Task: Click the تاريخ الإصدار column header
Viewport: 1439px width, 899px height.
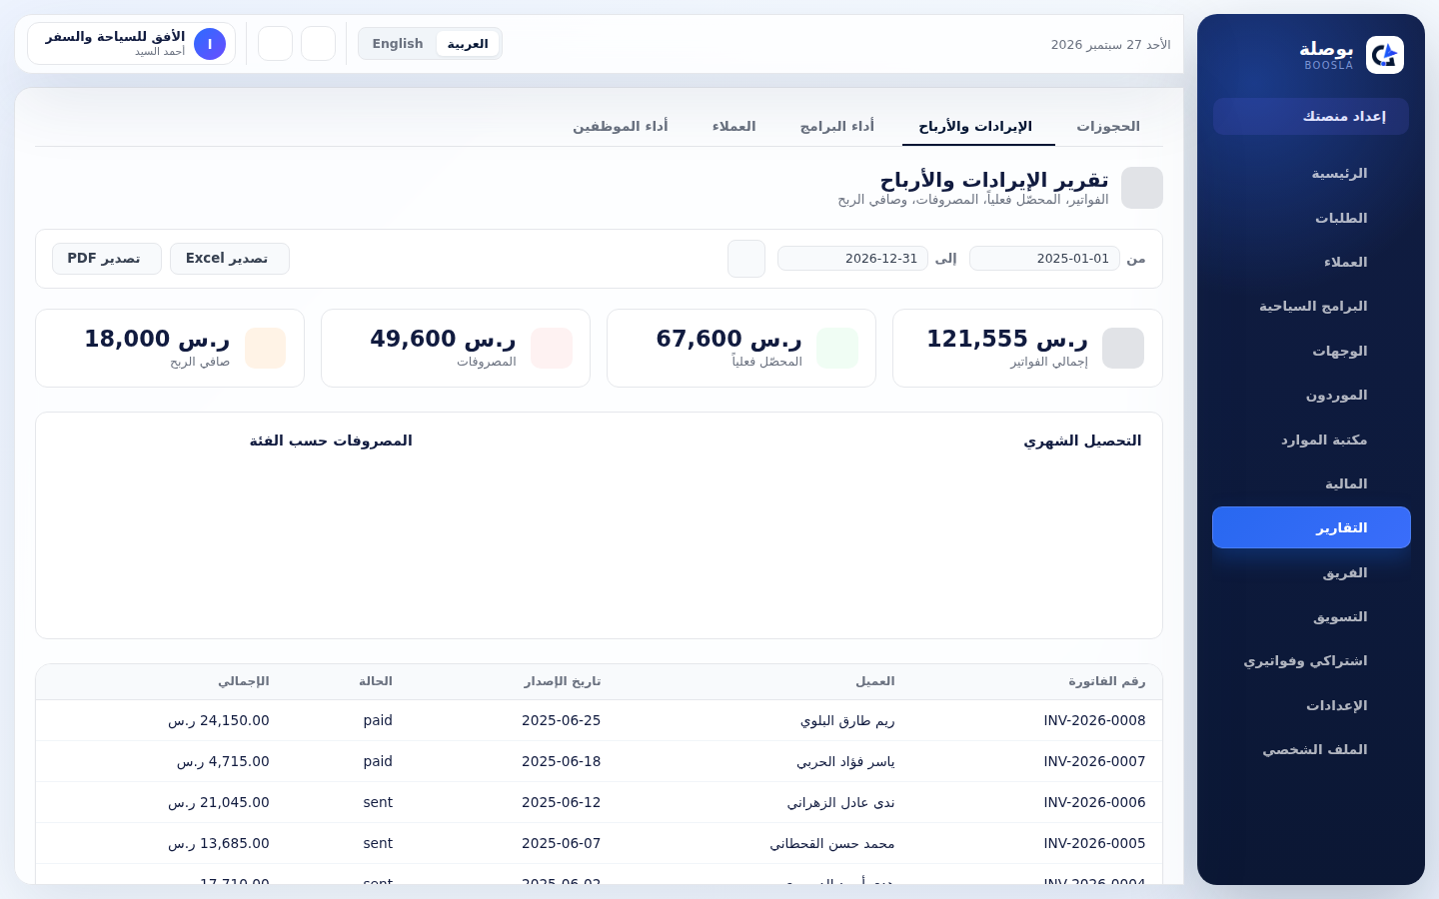Action: coord(563,681)
